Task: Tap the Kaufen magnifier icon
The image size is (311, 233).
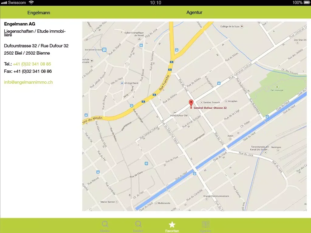Action: tap(138, 224)
